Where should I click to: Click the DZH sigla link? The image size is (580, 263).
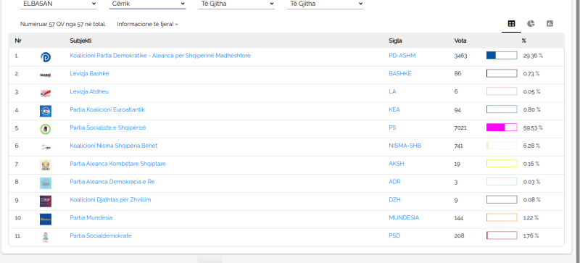[x=394, y=200]
